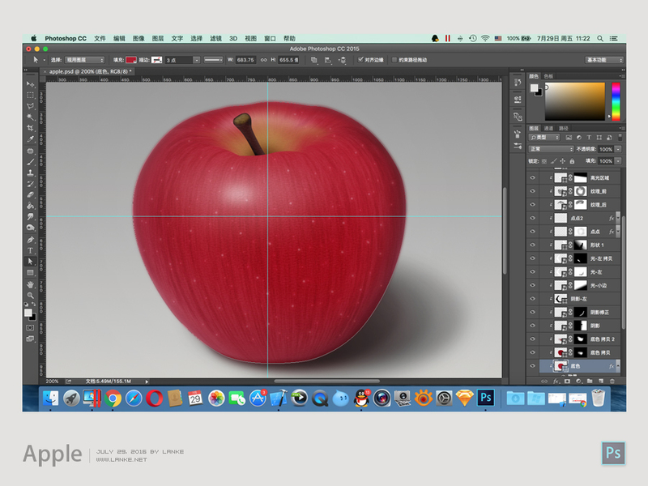Open the 不透明度 opacity dropdown arrow

click(x=618, y=149)
